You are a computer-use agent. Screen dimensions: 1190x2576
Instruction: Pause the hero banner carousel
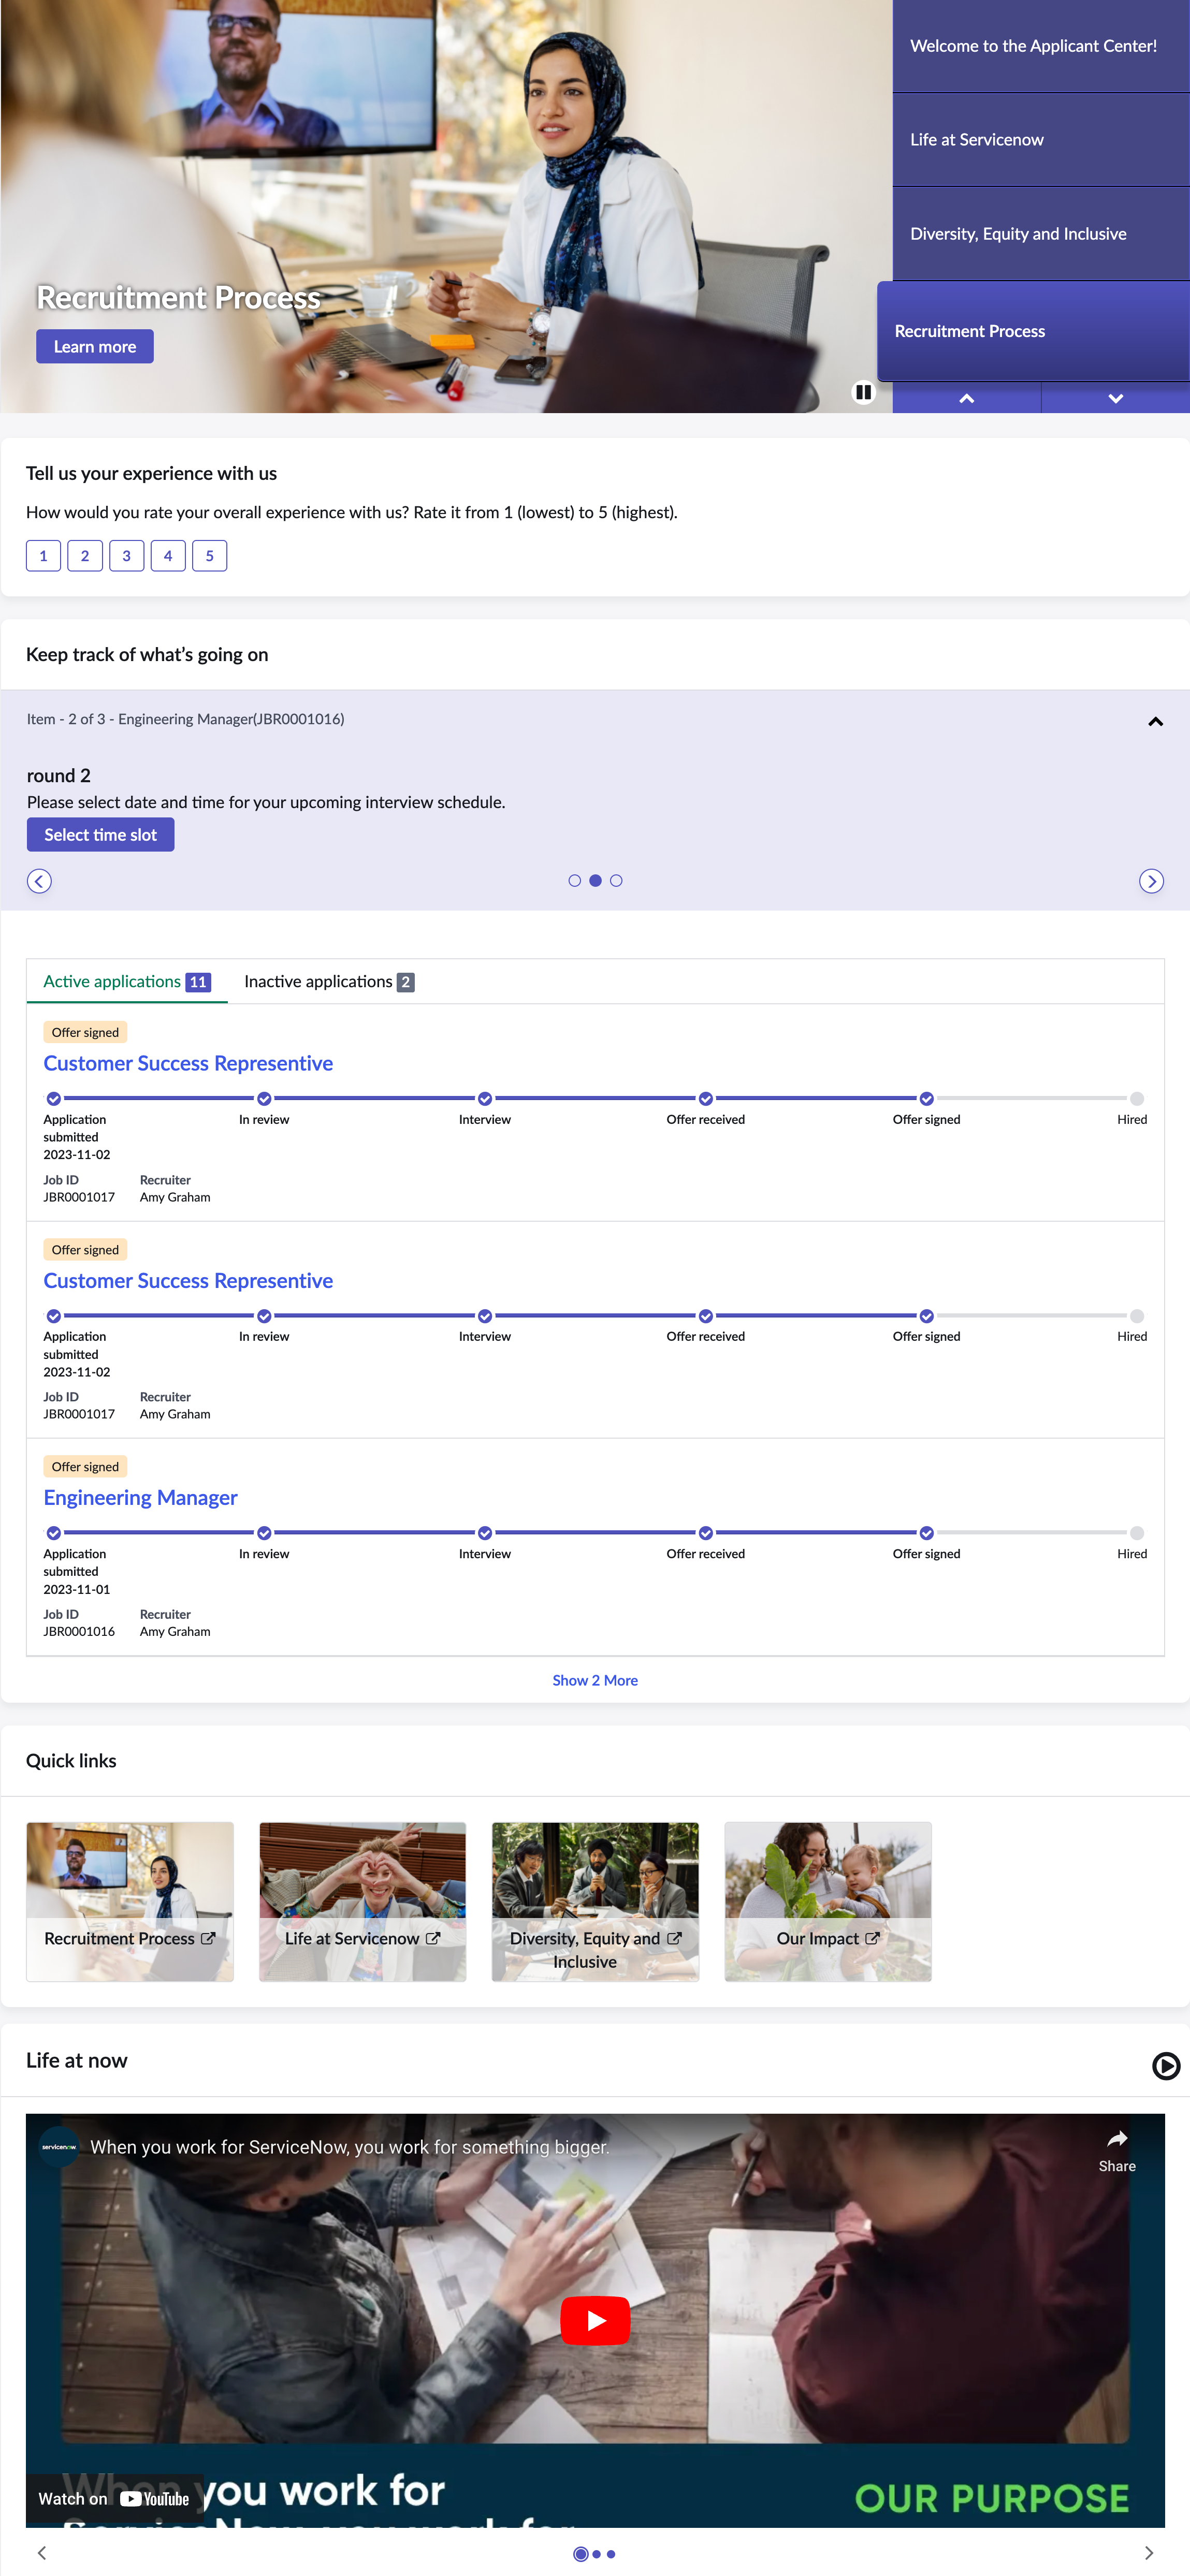pos(863,392)
